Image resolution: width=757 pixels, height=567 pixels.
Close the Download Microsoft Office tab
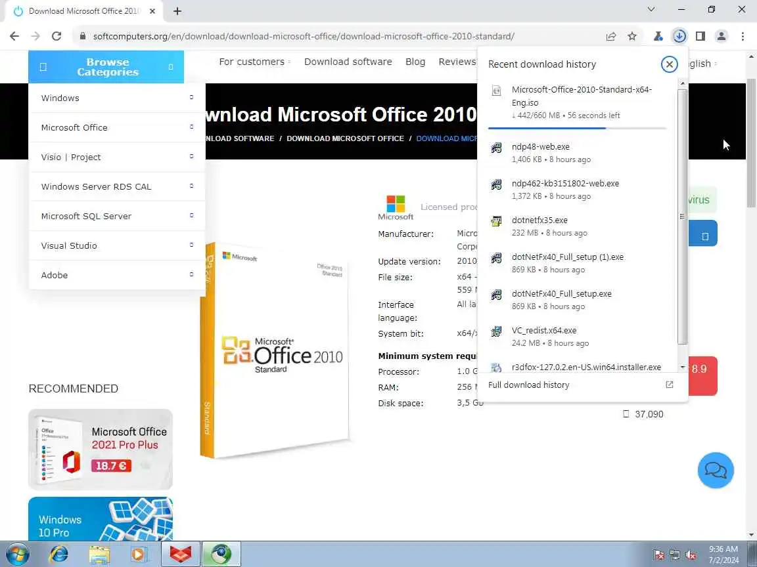tap(152, 11)
